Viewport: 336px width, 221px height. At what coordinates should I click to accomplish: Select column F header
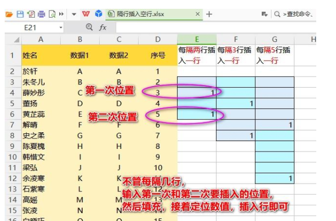point(236,39)
